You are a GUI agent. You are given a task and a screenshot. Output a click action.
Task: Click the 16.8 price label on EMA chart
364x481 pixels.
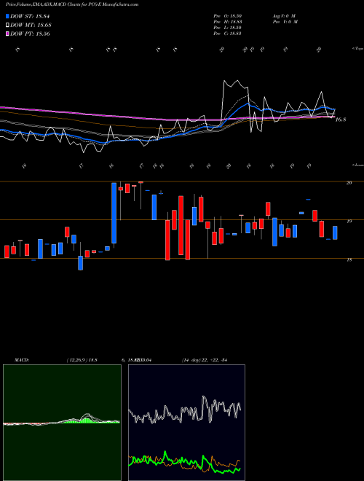click(341, 120)
